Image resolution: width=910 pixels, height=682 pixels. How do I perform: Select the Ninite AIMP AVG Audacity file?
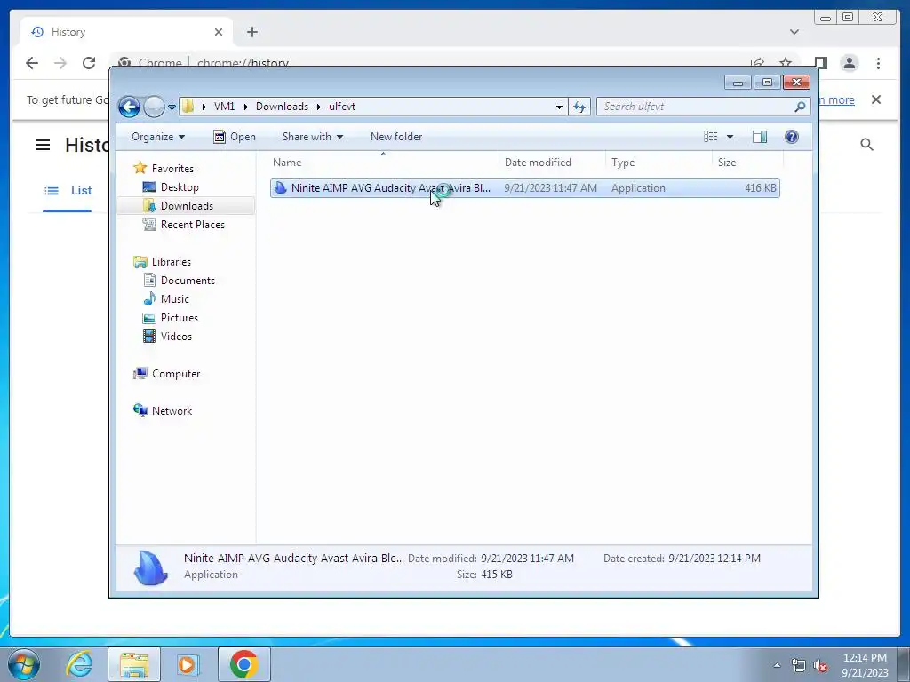(x=524, y=188)
